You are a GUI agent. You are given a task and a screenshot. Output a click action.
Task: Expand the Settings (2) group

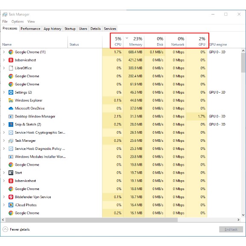pos(4,92)
